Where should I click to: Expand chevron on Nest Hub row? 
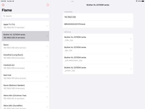coord(47,77)
